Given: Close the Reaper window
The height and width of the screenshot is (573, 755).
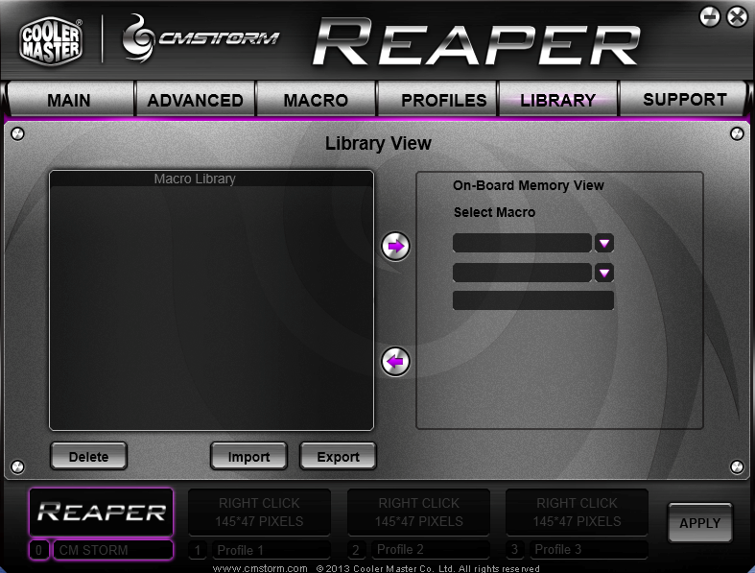Looking at the screenshot, I should (737, 17).
